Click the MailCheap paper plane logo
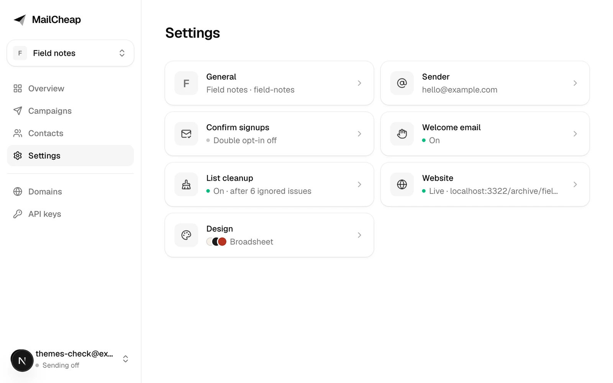 point(20,20)
